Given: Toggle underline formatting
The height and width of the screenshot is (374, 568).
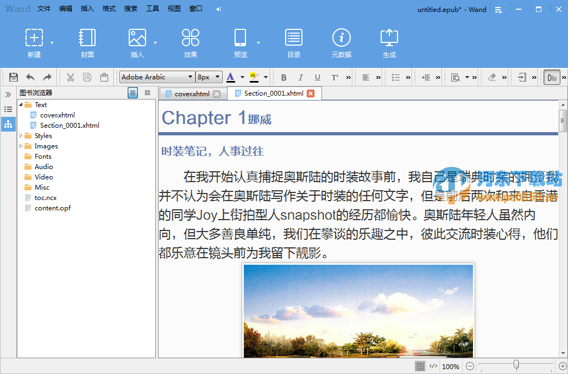Looking at the screenshot, I should pos(317,77).
